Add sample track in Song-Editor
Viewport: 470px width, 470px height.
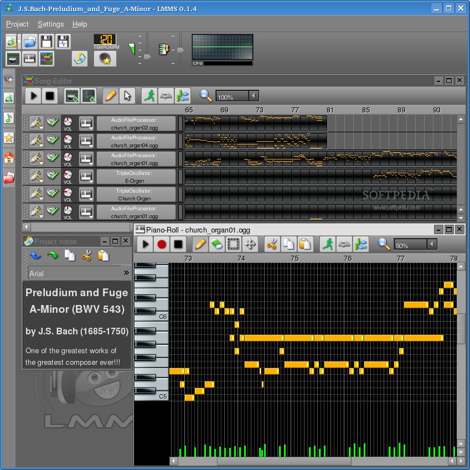tap(89, 96)
